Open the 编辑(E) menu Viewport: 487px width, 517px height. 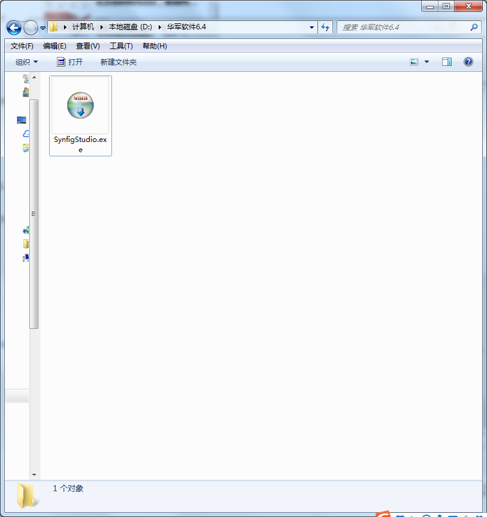tap(55, 46)
